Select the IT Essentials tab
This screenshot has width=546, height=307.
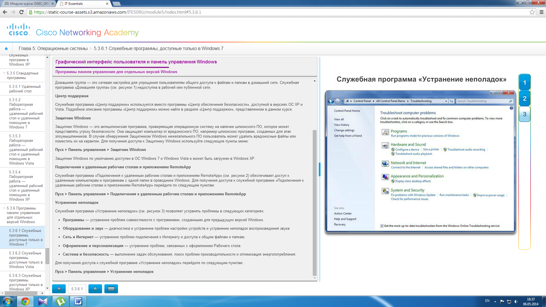pyautogui.click(x=82, y=4)
